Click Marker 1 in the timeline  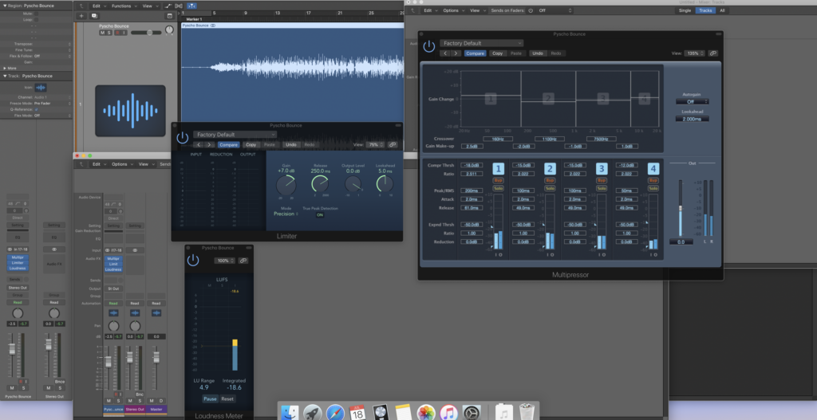(x=194, y=19)
